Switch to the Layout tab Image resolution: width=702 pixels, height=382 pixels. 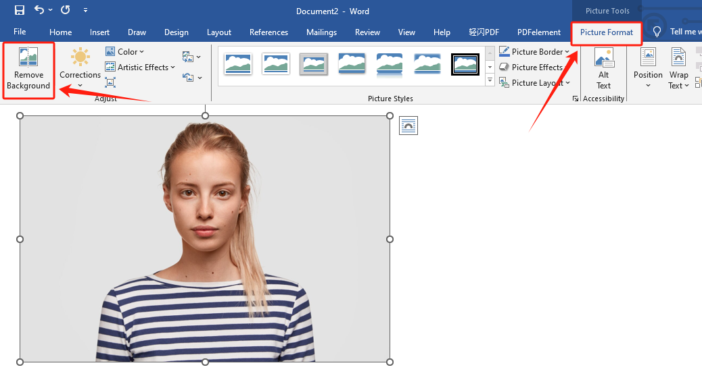(219, 32)
